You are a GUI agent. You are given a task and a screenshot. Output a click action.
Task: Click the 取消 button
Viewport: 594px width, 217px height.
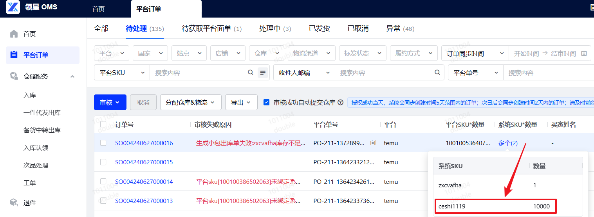point(143,102)
